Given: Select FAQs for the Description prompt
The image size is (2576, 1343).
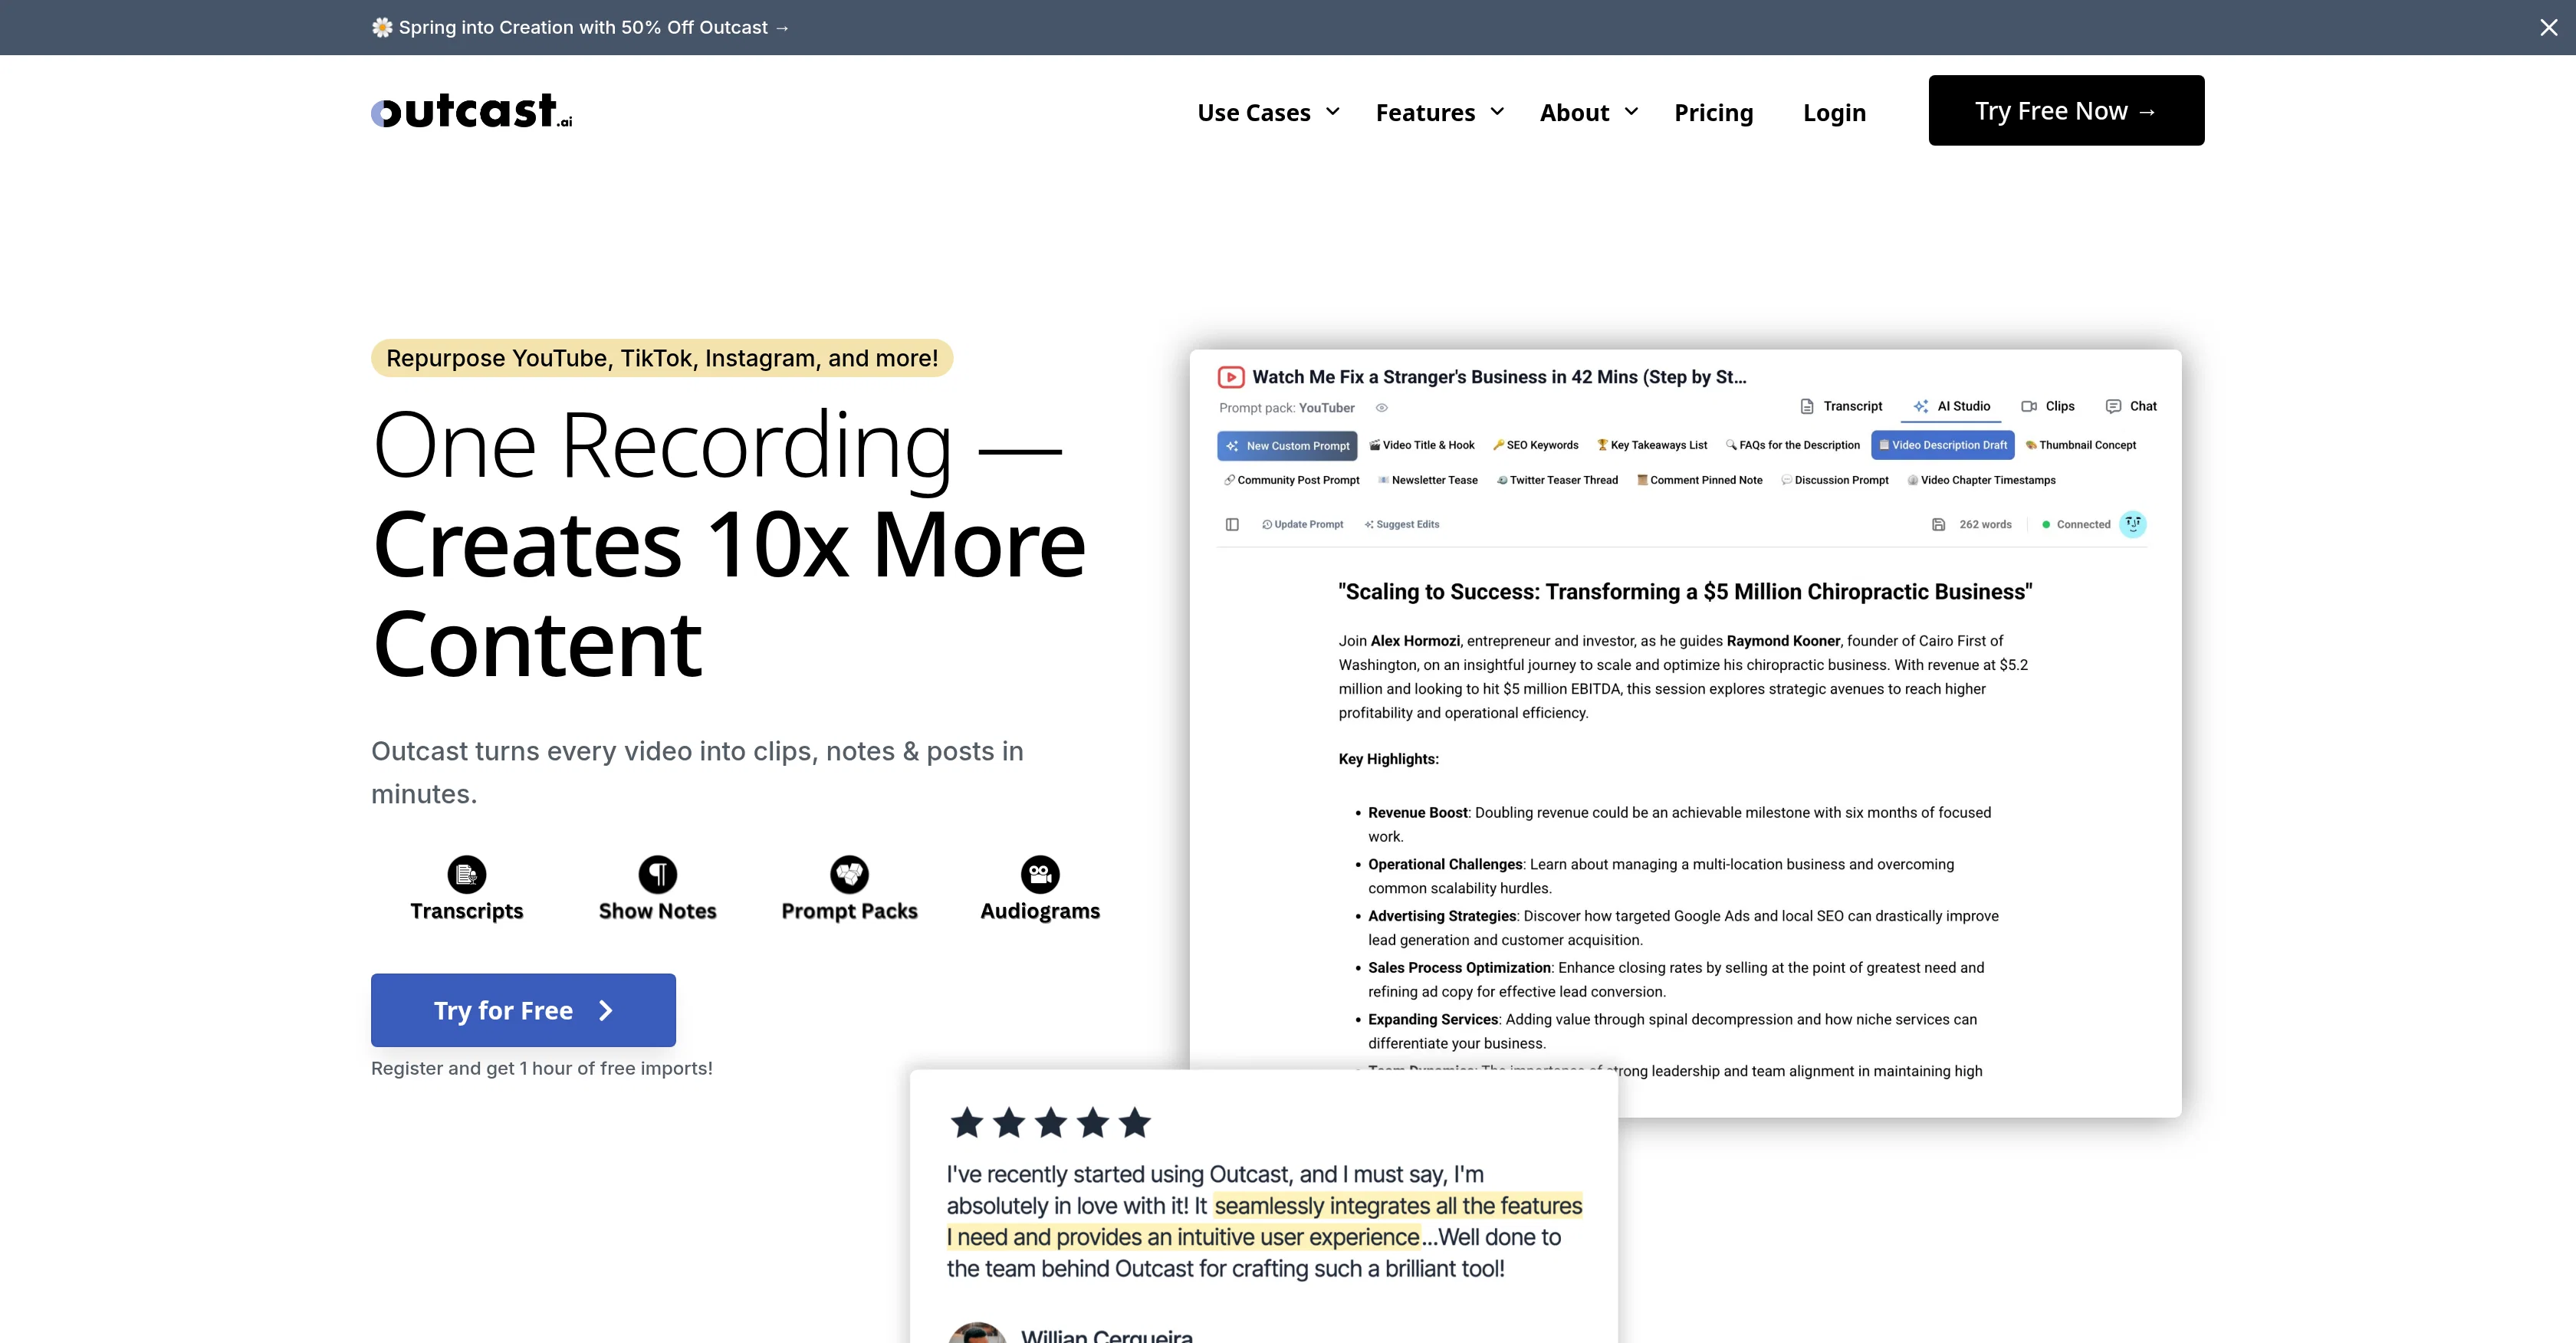Looking at the screenshot, I should click(1792, 445).
